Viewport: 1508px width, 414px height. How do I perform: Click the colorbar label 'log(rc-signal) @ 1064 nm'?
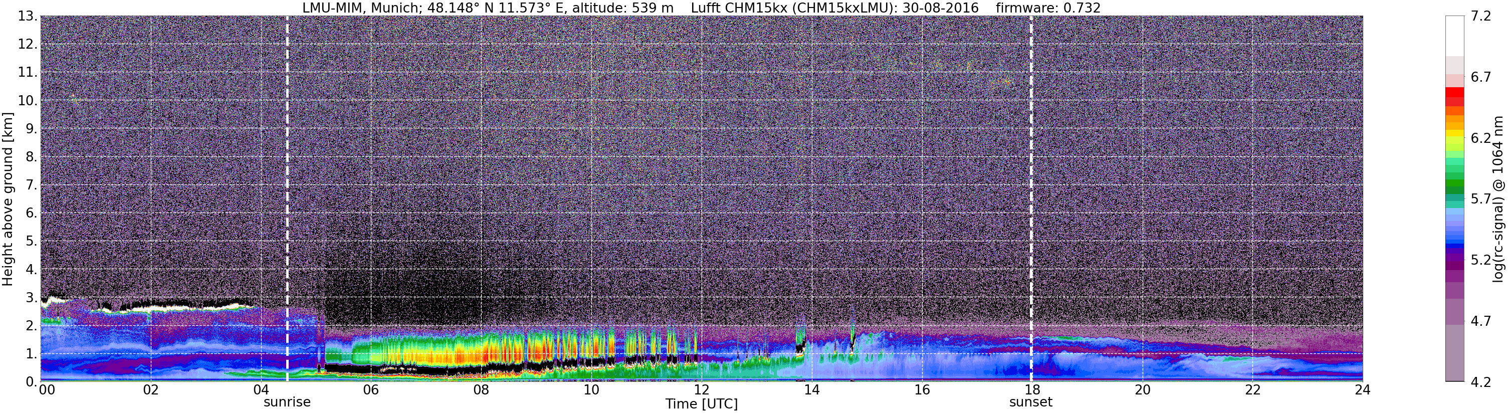click(1498, 199)
